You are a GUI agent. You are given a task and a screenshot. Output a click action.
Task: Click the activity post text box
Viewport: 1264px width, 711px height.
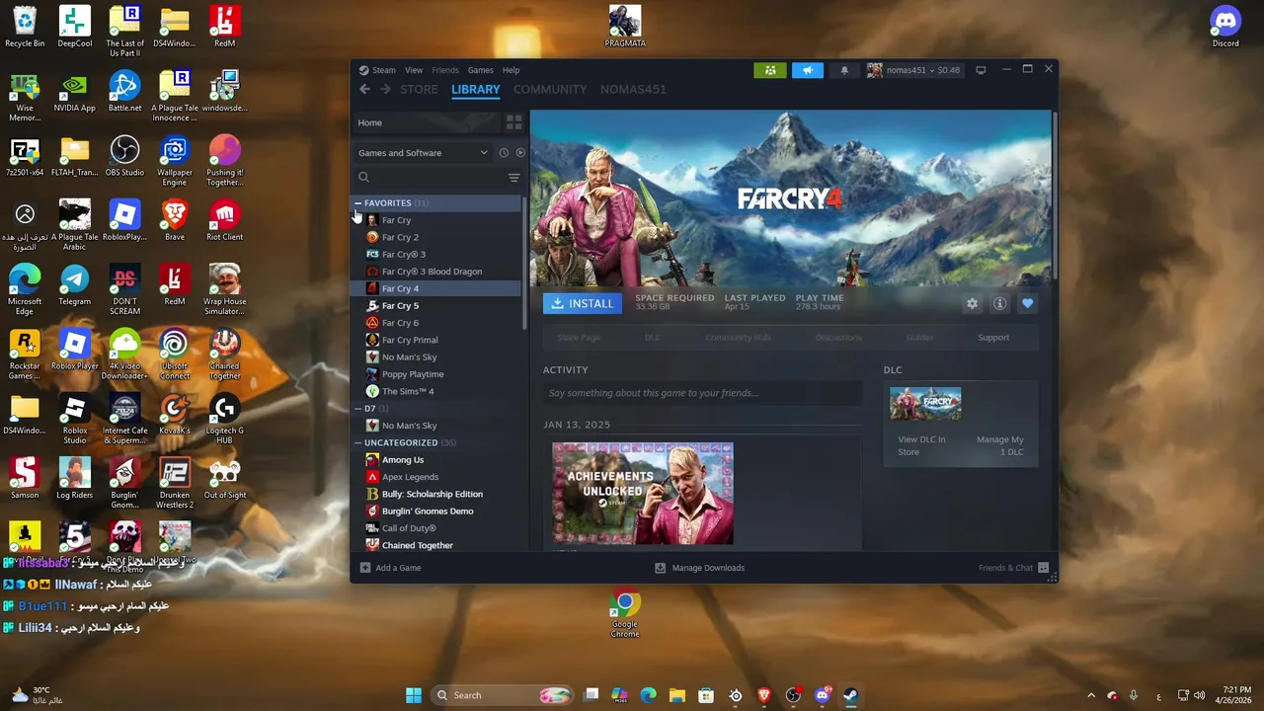point(702,393)
